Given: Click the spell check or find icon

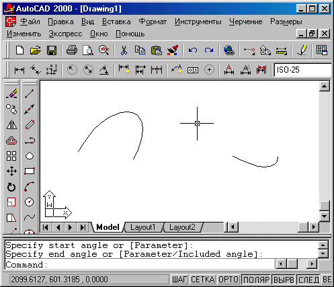Looking at the screenshot, I should tap(104, 50).
